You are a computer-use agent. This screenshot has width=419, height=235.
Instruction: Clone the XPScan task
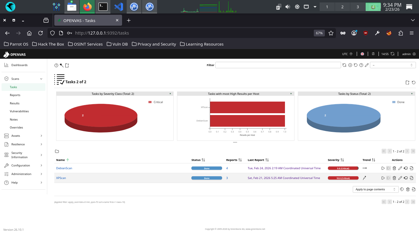click(x=406, y=178)
